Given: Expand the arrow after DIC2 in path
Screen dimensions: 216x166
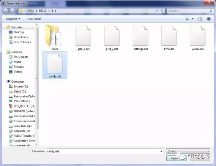Looking at the screenshot, I should (36, 11).
